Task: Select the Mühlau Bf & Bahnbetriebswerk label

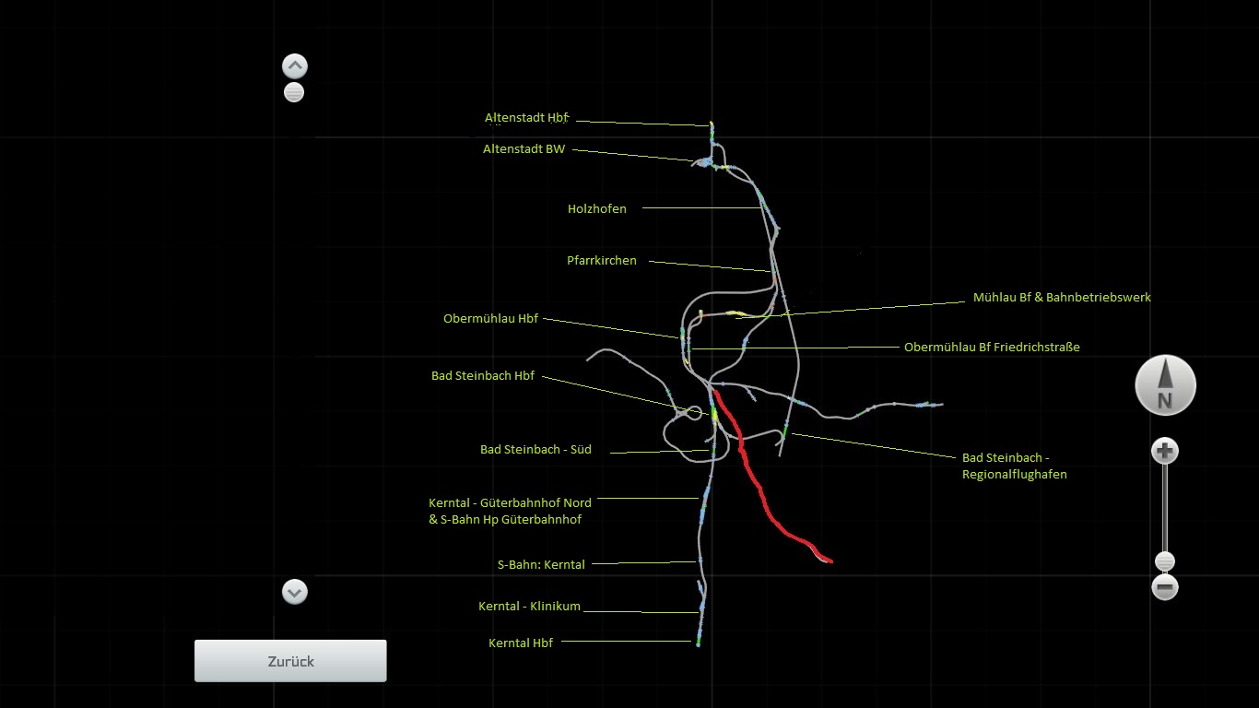Action: point(1062,298)
